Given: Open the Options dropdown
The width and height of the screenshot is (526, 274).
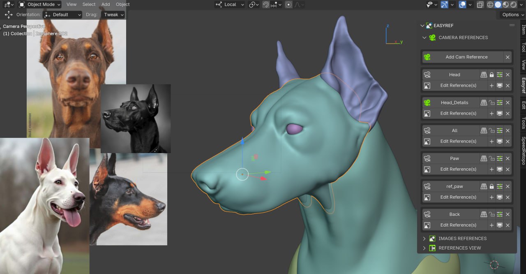Looking at the screenshot, I should tap(513, 14).
